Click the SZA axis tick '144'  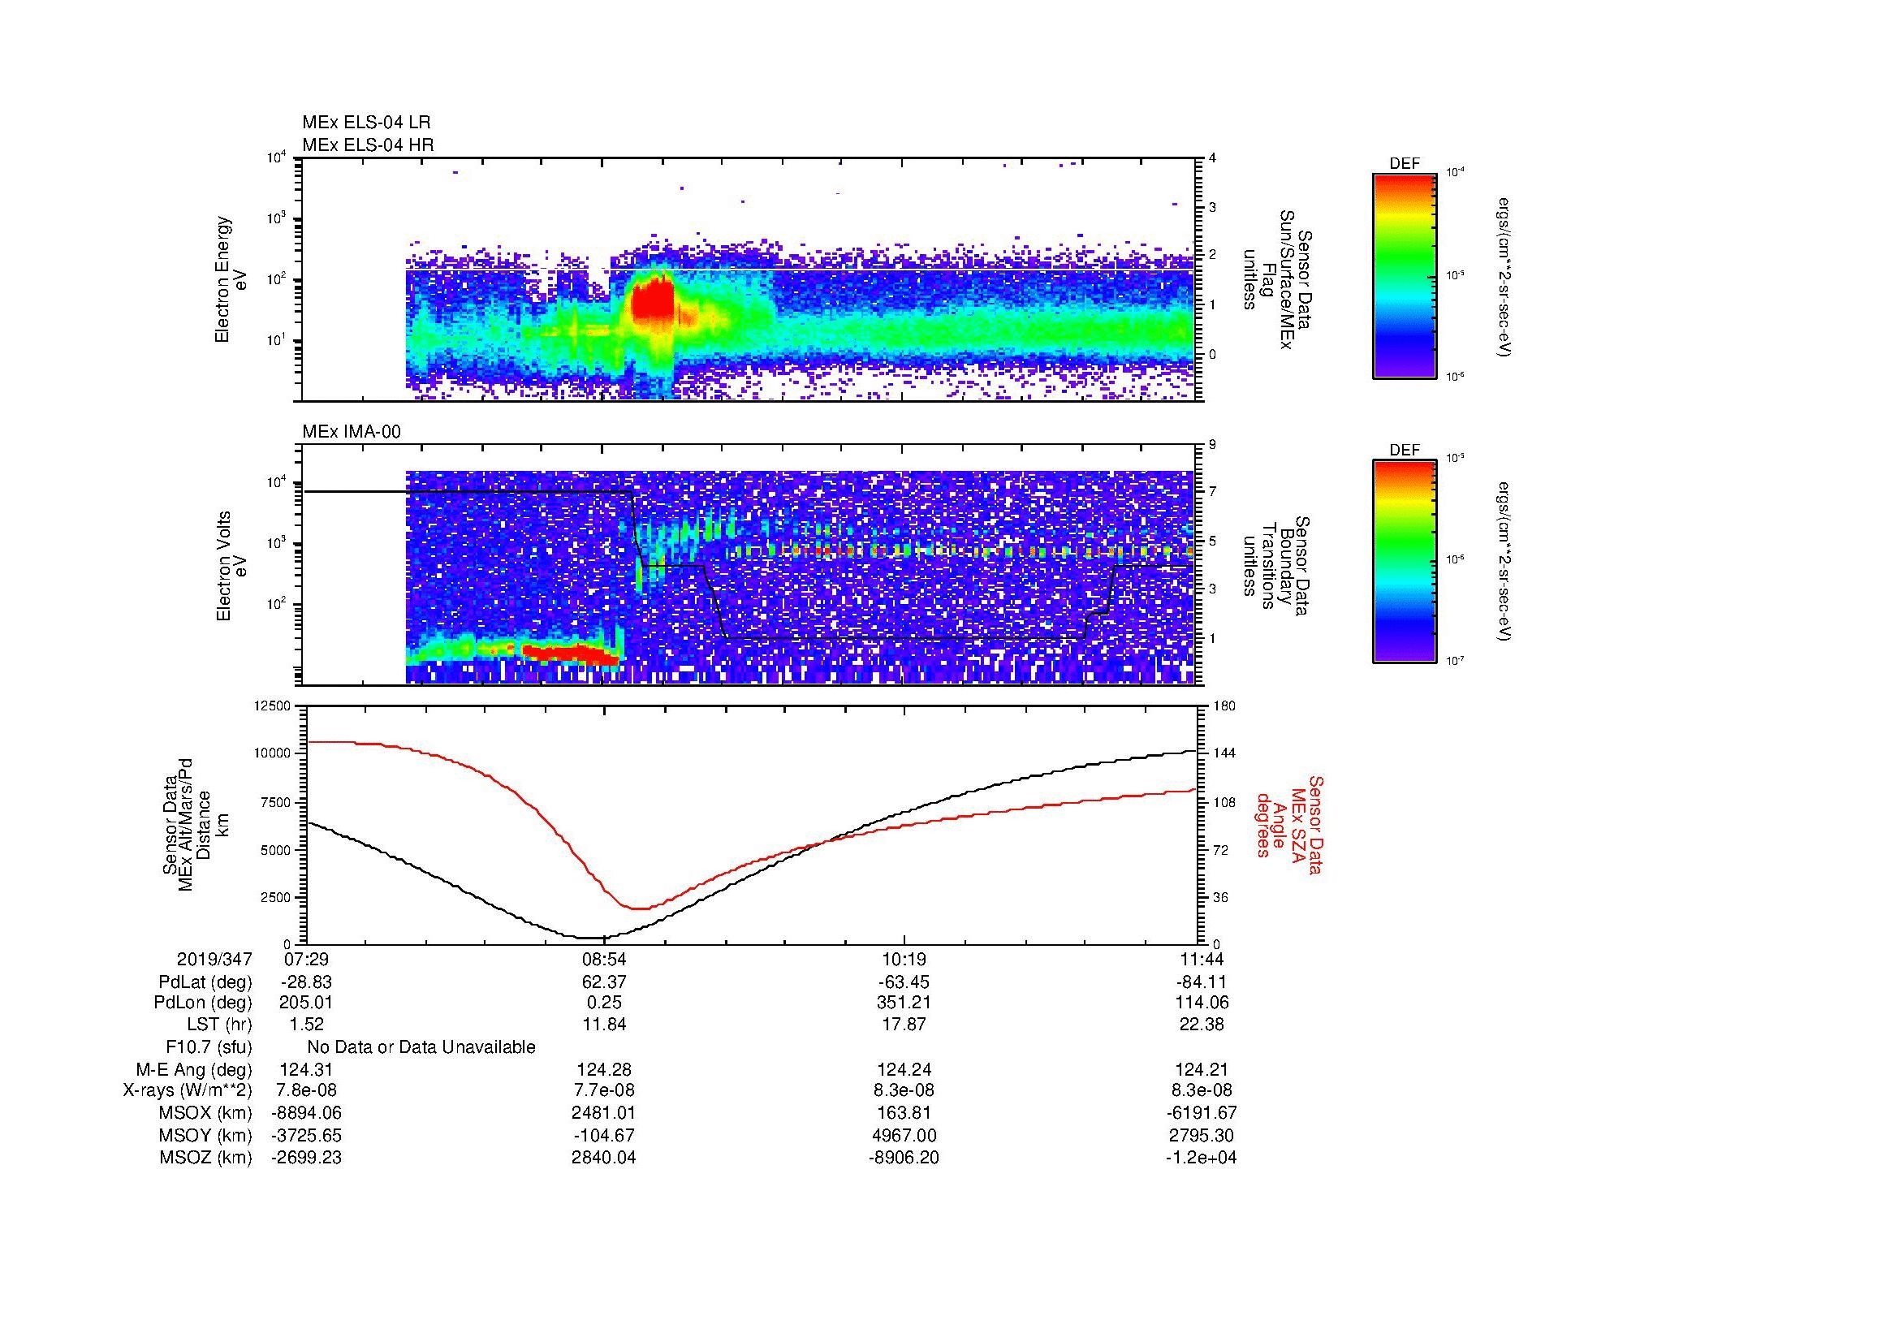click(1224, 753)
